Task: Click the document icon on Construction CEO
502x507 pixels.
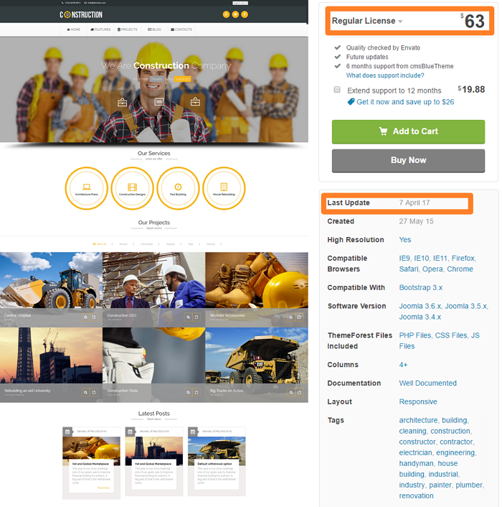Action: pyautogui.click(x=196, y=317)
